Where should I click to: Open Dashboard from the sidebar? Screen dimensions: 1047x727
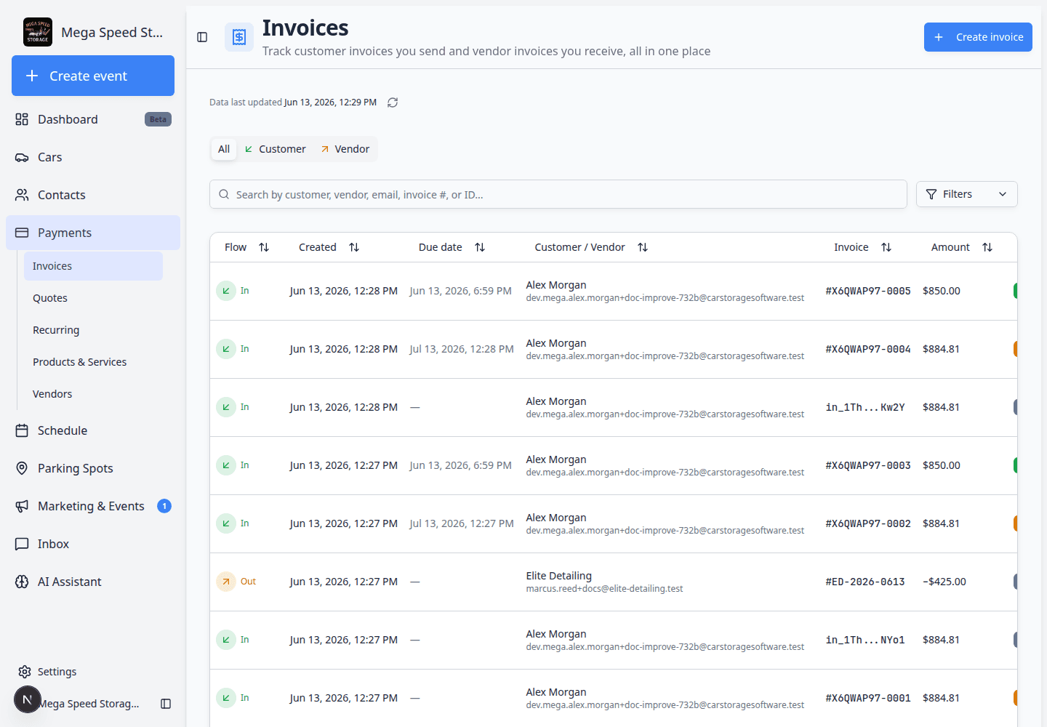[x=93, y=119]
